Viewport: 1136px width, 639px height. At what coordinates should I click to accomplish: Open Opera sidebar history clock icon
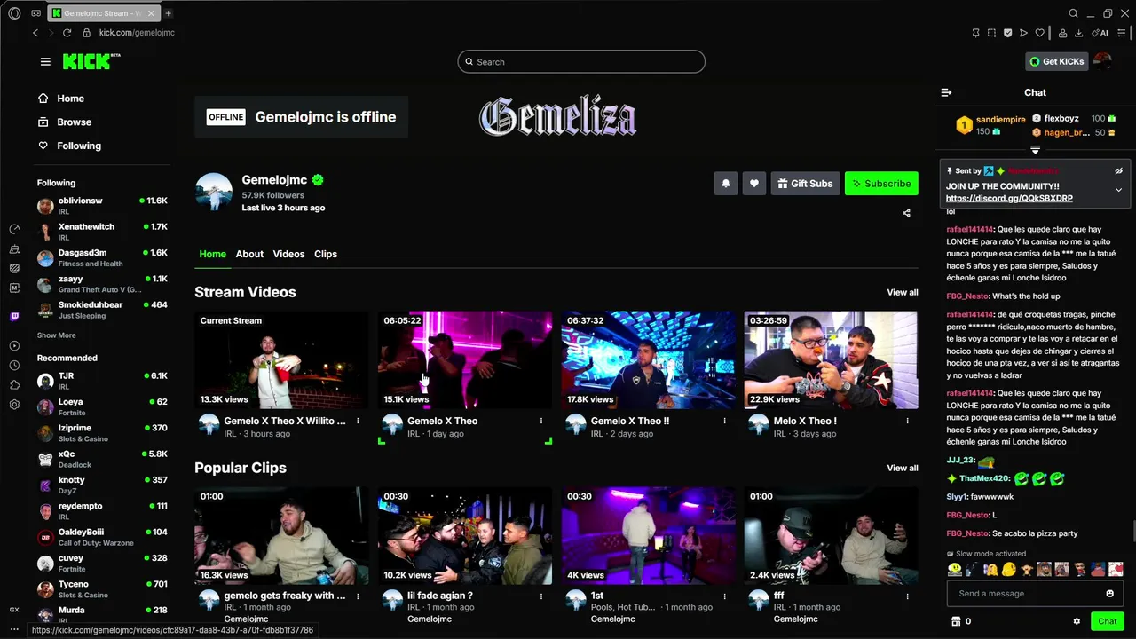[x=14, y=365]
